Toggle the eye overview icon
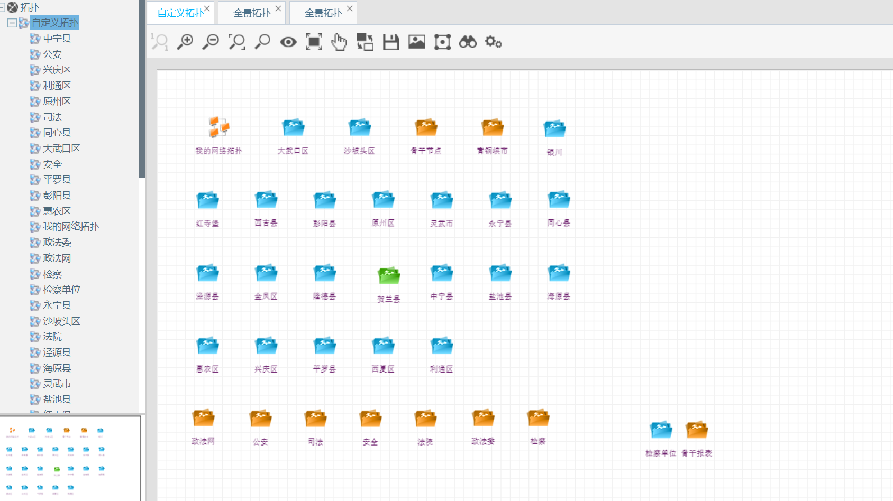 coord(288,42)
